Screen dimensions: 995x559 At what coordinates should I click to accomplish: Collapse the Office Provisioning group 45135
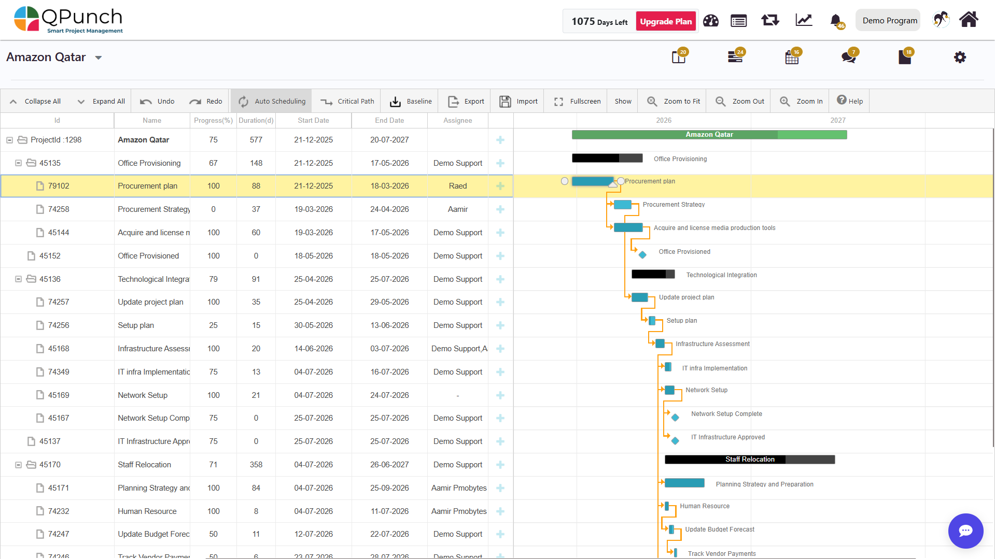[18, 163]
